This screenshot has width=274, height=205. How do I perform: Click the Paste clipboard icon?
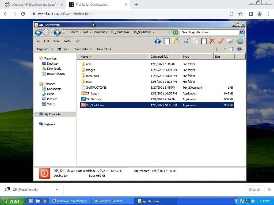click(204, 41)
